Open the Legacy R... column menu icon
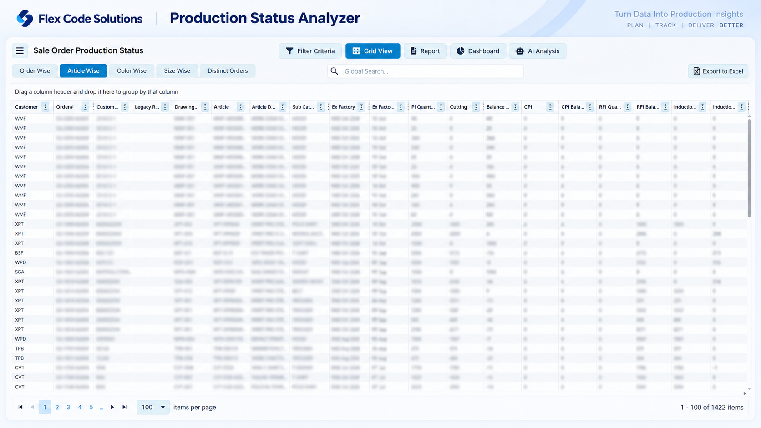Viewport: 761px width, 428px height. tap(165, 107)
